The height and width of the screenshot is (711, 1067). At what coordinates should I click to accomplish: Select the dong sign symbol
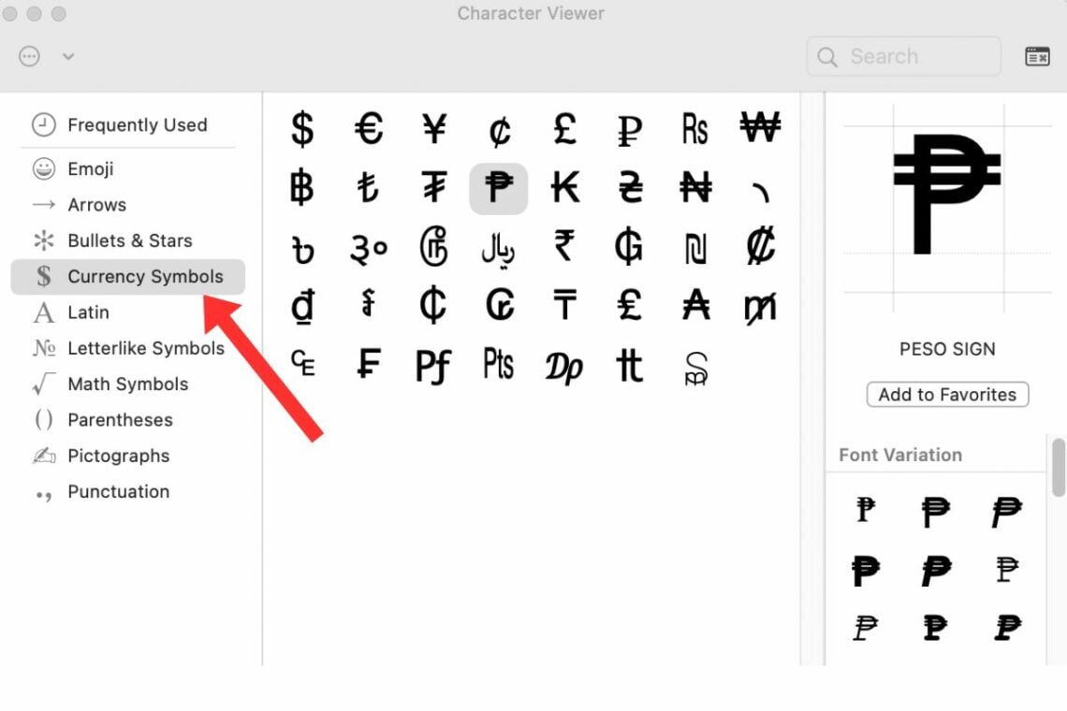click(x=303, y=307)
